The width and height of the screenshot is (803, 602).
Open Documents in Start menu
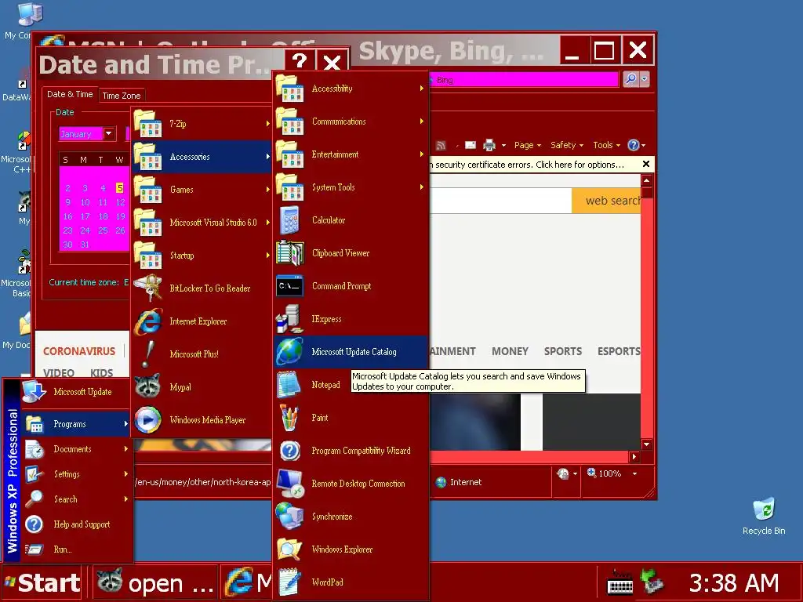76,449
